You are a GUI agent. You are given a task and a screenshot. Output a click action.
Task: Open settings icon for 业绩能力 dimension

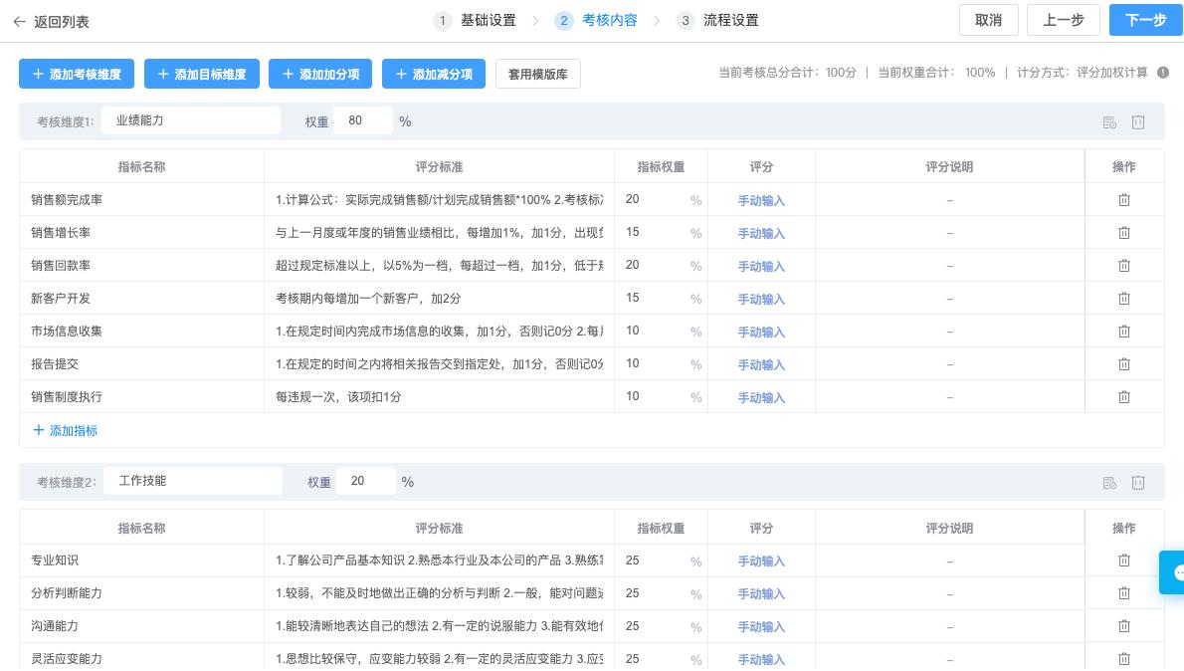(1109, 121)
